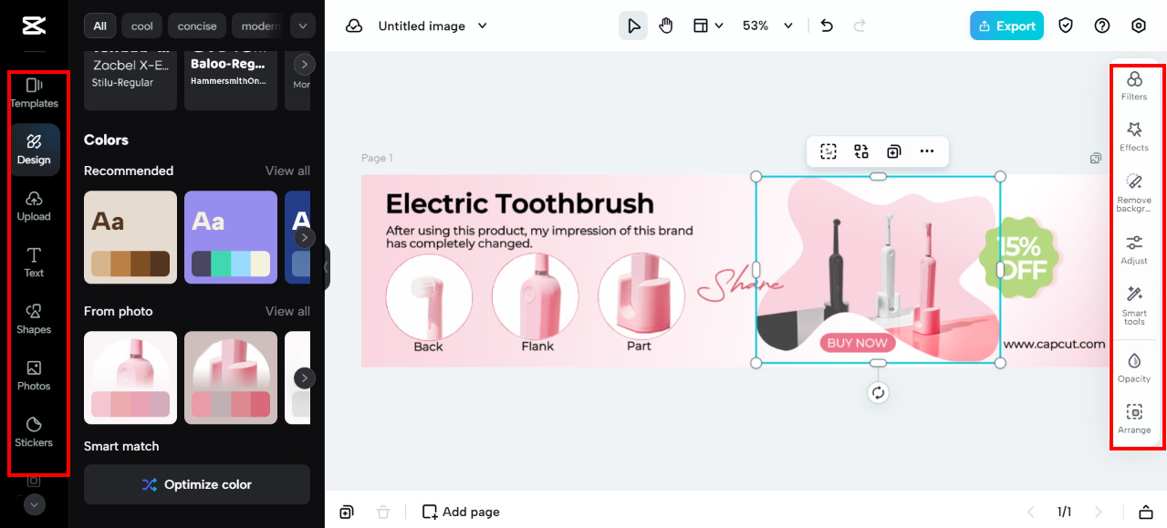The height and width of the screenshot is (528, 1167).
Task: Expand more sidebar tools with down arrow
Action: pyautogui.click(x=34, y=504)
